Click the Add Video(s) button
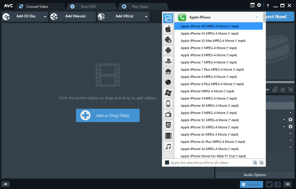Screen dimensions: 296x189 pyautogui.click(x=73, y=16)
